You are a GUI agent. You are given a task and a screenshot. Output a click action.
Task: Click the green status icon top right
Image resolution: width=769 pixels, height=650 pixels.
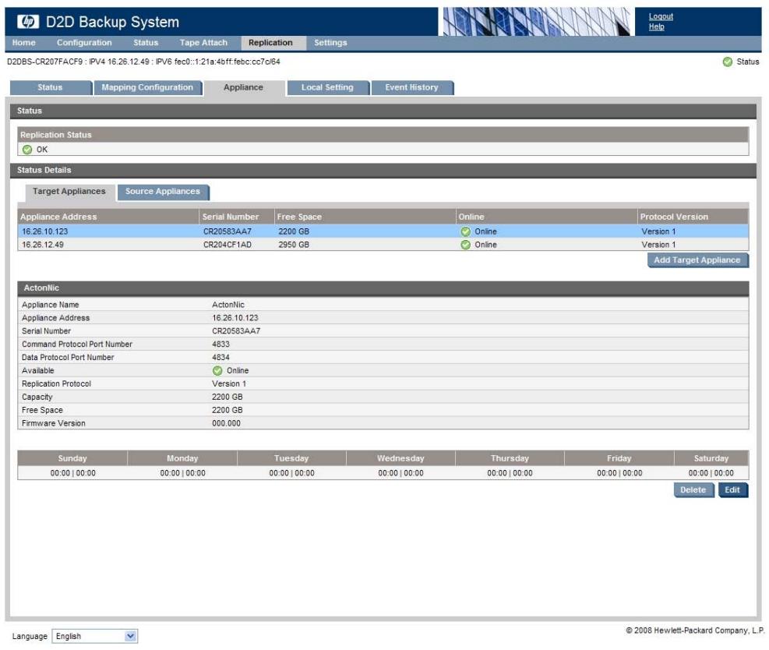pos(727,62)
